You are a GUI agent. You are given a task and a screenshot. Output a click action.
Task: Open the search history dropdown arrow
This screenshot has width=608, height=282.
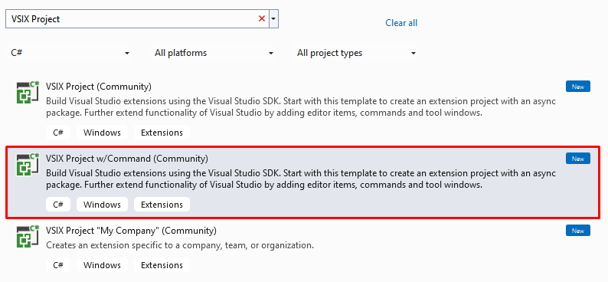[x=274, y=18]
